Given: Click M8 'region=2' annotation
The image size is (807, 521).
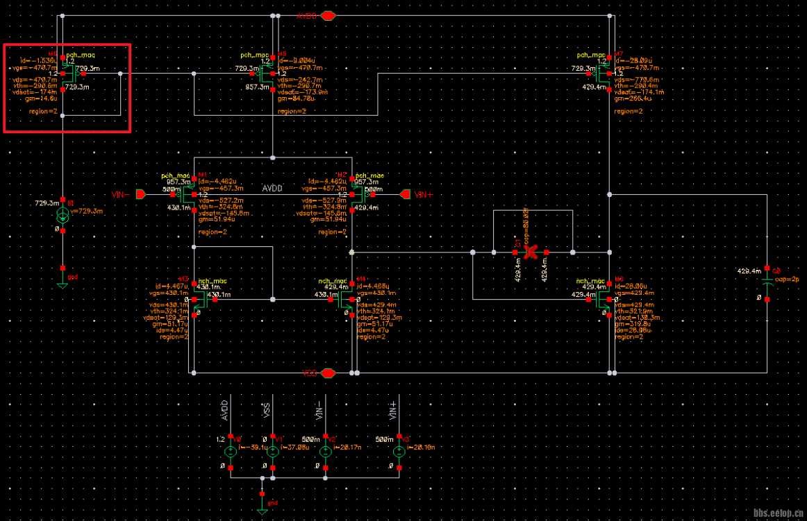Looking at the screenshot, I should pos(43,111).
